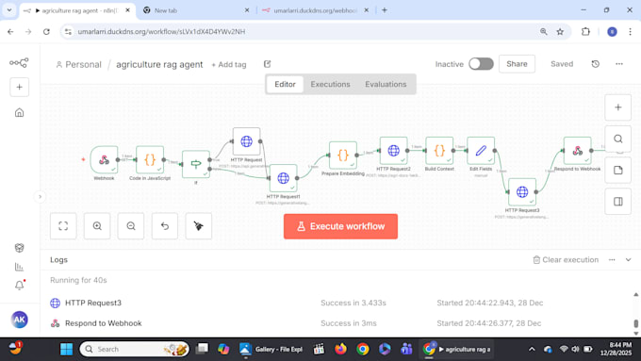The image size is (641, 361).
Task: Select the Prepare Embedding node
Action: point(342,156)
